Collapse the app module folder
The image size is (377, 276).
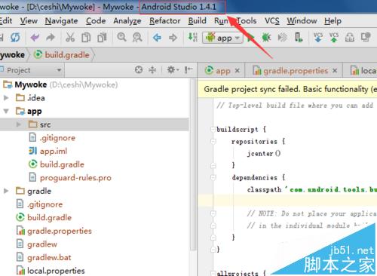tap(6, 111)
